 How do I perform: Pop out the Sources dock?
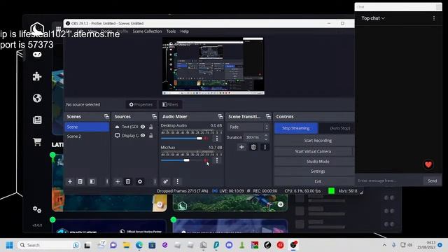click(x=154, y=117)
